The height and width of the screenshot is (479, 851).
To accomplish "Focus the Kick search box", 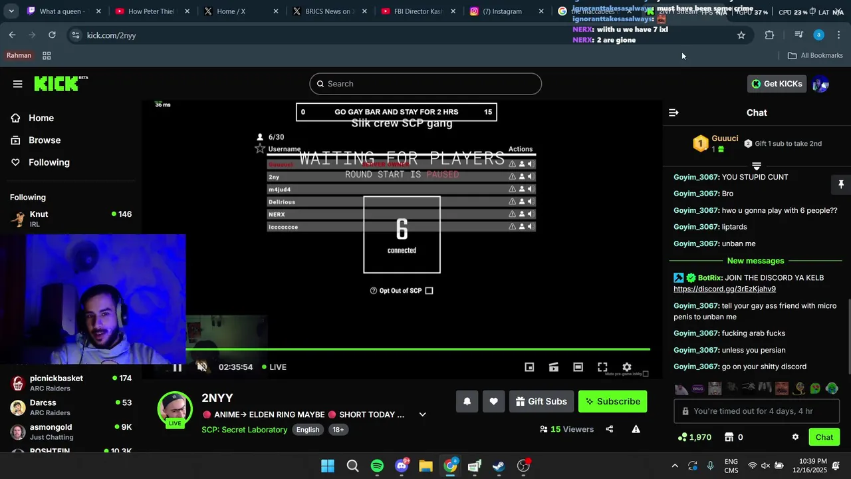I will [425, 84].
